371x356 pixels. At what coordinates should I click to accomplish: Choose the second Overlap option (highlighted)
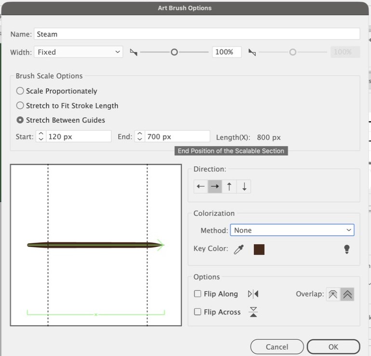tap(347, 294)
